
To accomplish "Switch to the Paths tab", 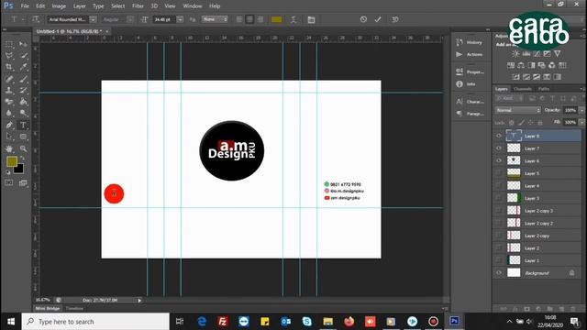I will [544, 89].
